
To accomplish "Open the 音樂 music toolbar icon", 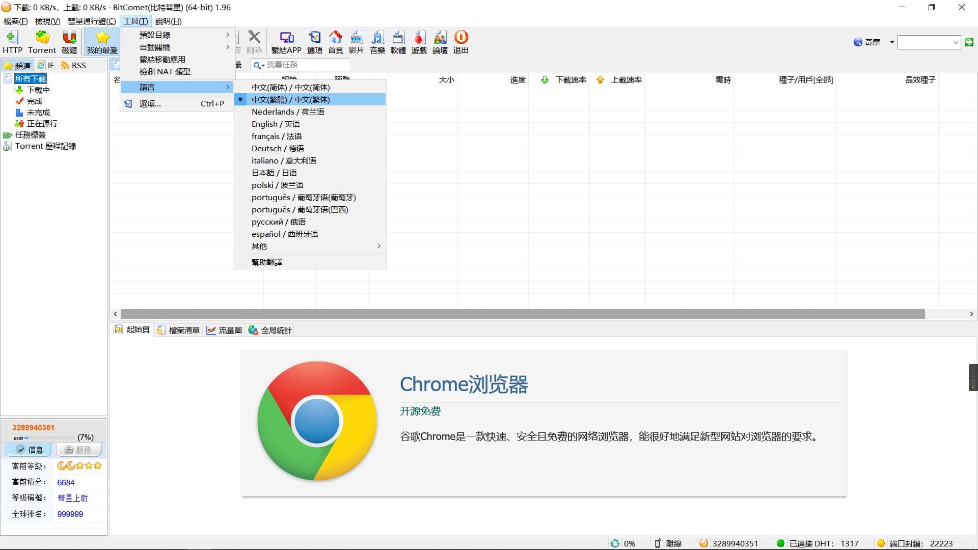I will pyautogui.click(x=377, y=38).
